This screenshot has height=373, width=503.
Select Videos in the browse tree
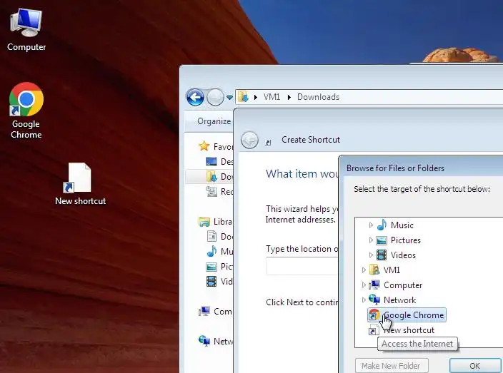tap(397, 255)
